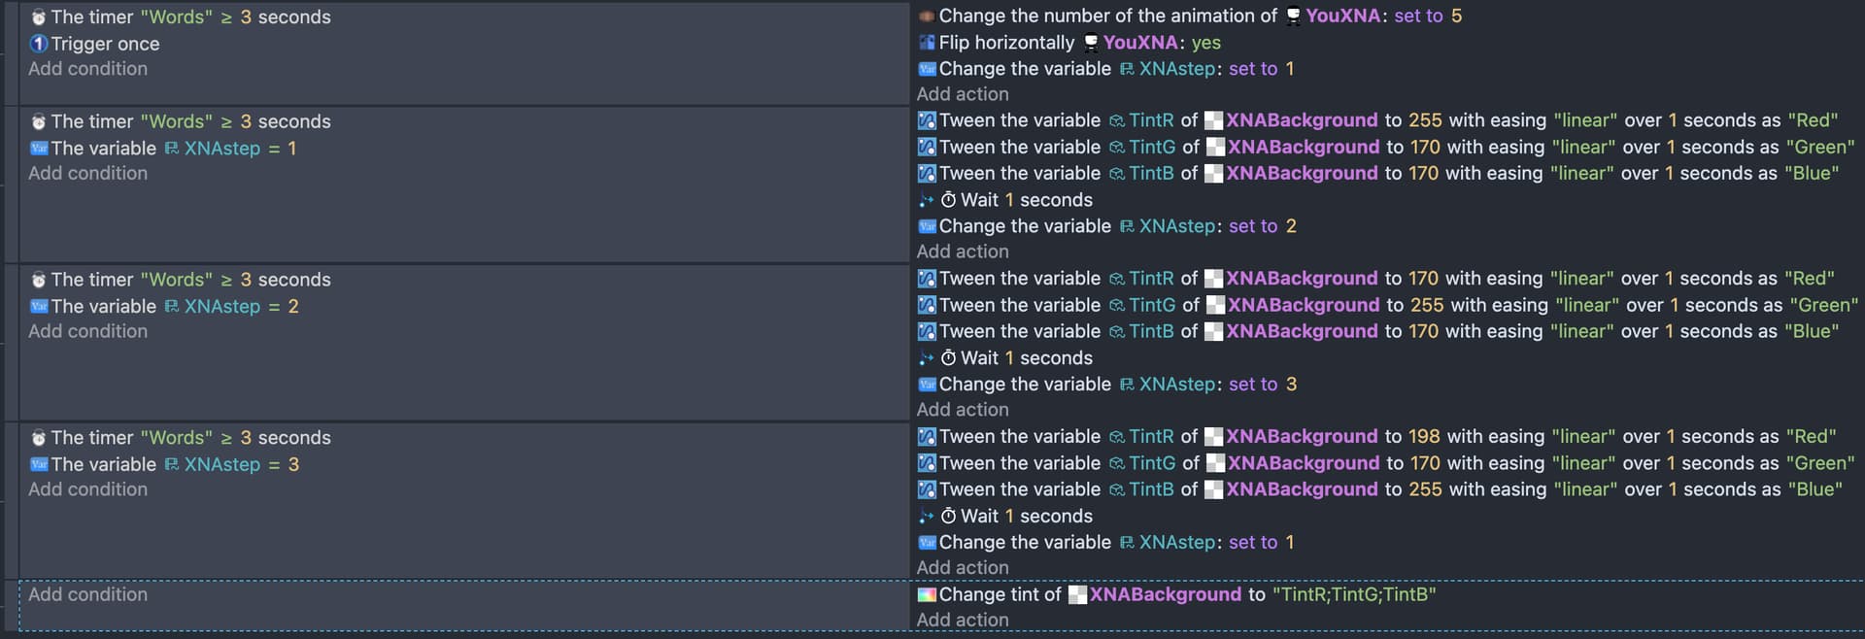This screenshot has width=1865, height=639.
Task: Click variable icon next to XNAstep = 2 condition
Action: (39, 307)
